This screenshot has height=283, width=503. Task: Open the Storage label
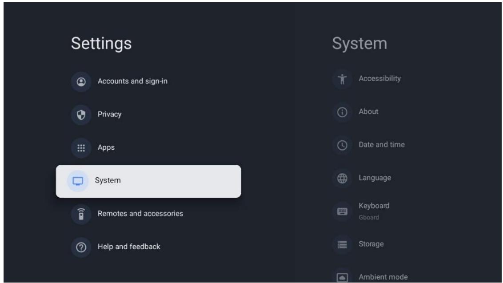point(371,244)
